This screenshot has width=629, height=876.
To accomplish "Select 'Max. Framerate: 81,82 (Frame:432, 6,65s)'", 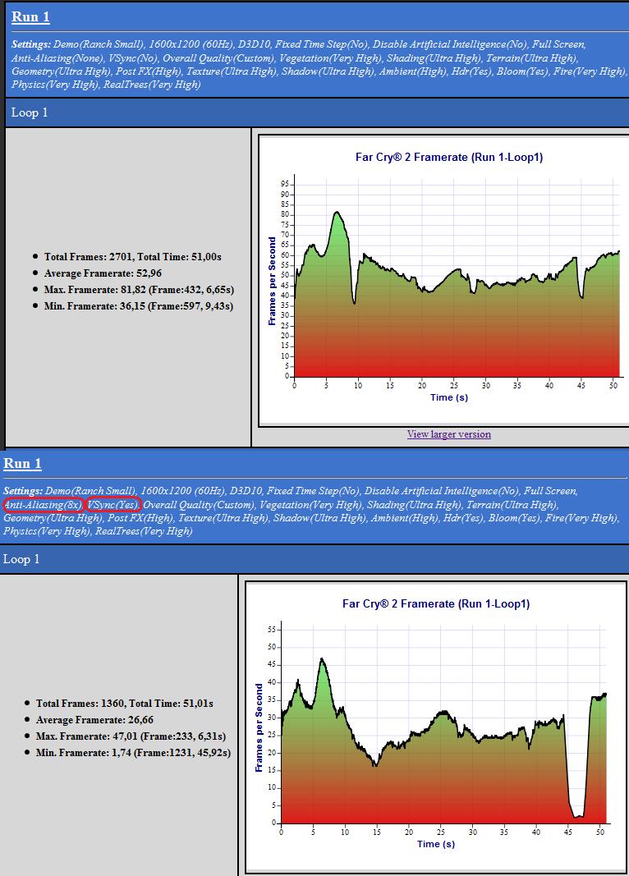I will point(139,289).
